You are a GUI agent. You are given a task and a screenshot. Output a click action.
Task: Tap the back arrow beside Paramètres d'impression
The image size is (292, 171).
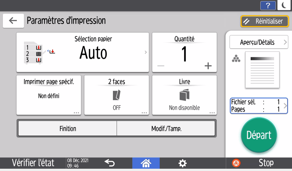(13, 21)
